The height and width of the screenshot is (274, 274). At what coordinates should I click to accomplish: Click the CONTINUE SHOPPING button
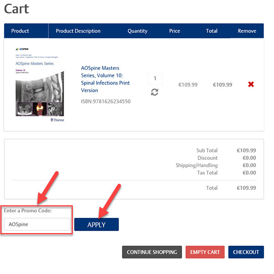coord(152,252)
